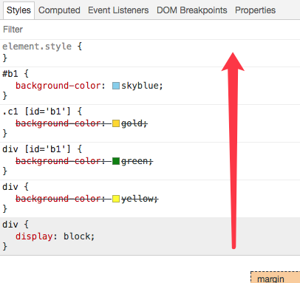Viewport: 300px width, 283px height.
Task: Click background-color property in #b1 rule
Action: click(x=58, y=86)
